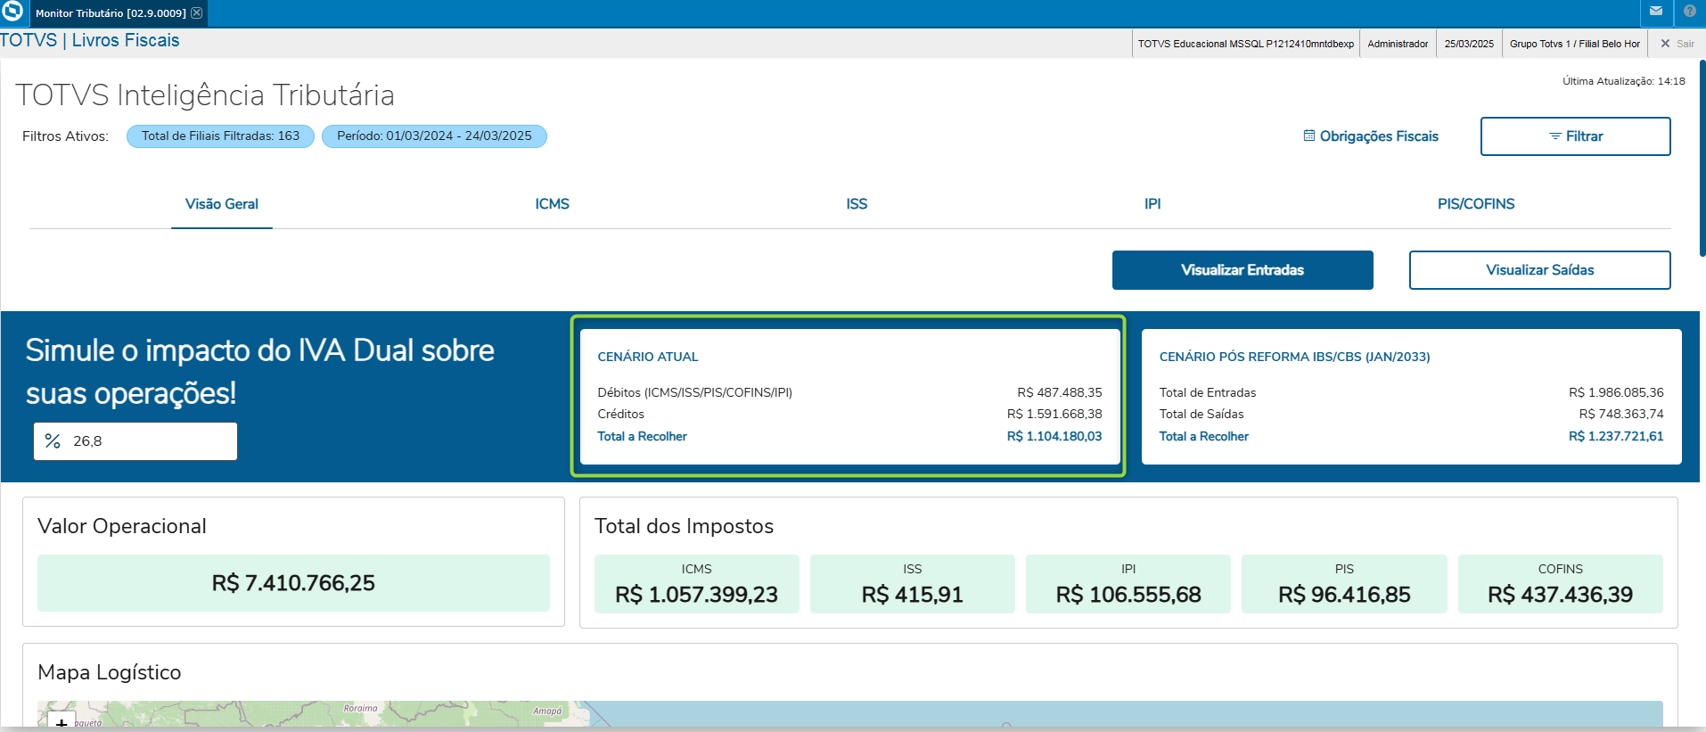1706x732 pixels.
Task: Click the Mapa Logístico section heading
Action: (110, 672)
